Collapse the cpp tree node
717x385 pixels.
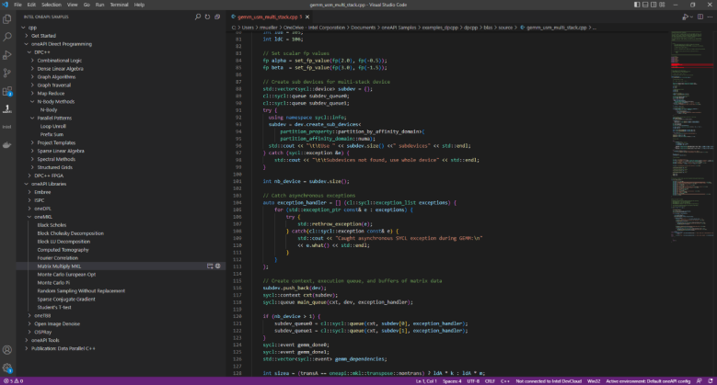coord(24,28)
